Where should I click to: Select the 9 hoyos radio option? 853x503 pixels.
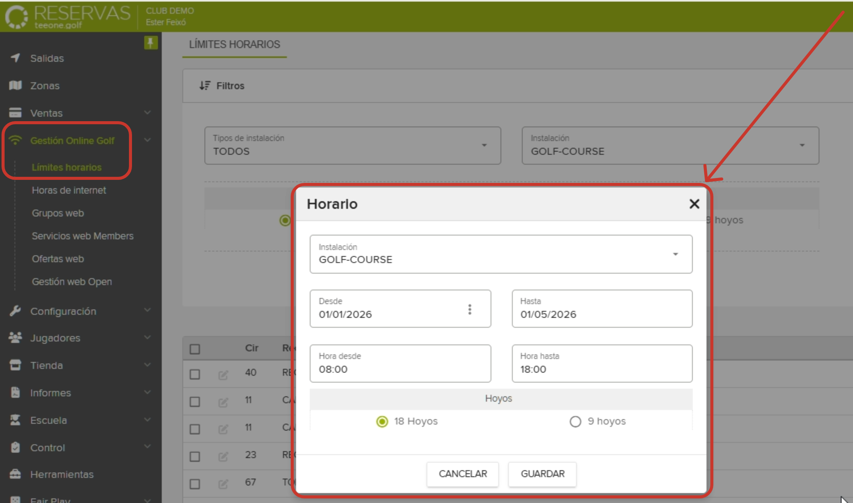(575, 421)
